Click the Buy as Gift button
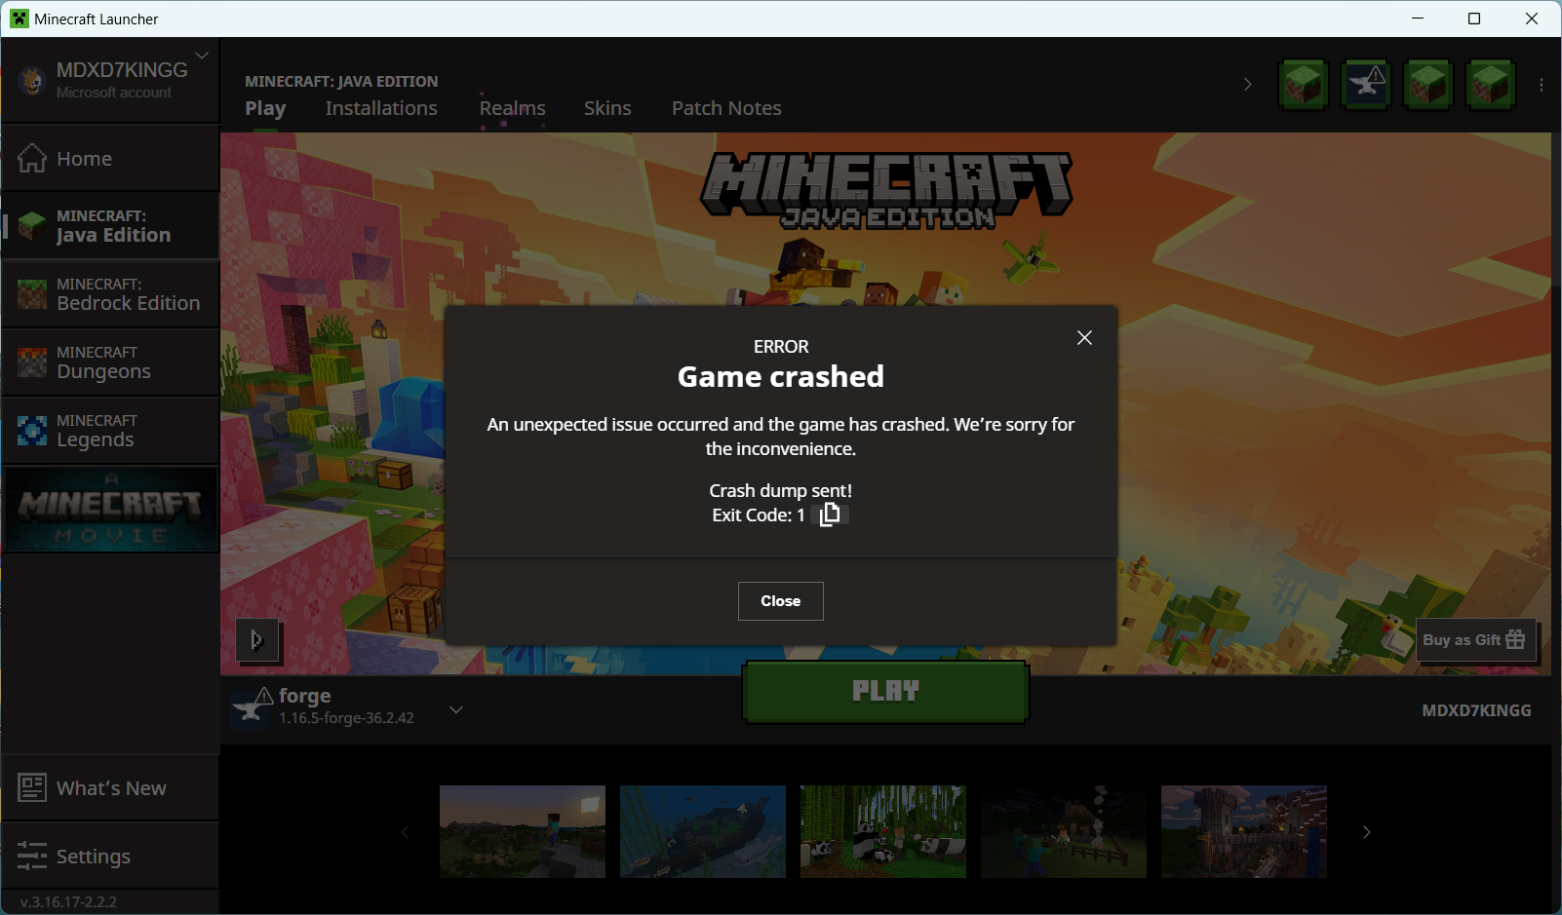The width and height of the screenshot is (1562, 915). [1475, 640]
